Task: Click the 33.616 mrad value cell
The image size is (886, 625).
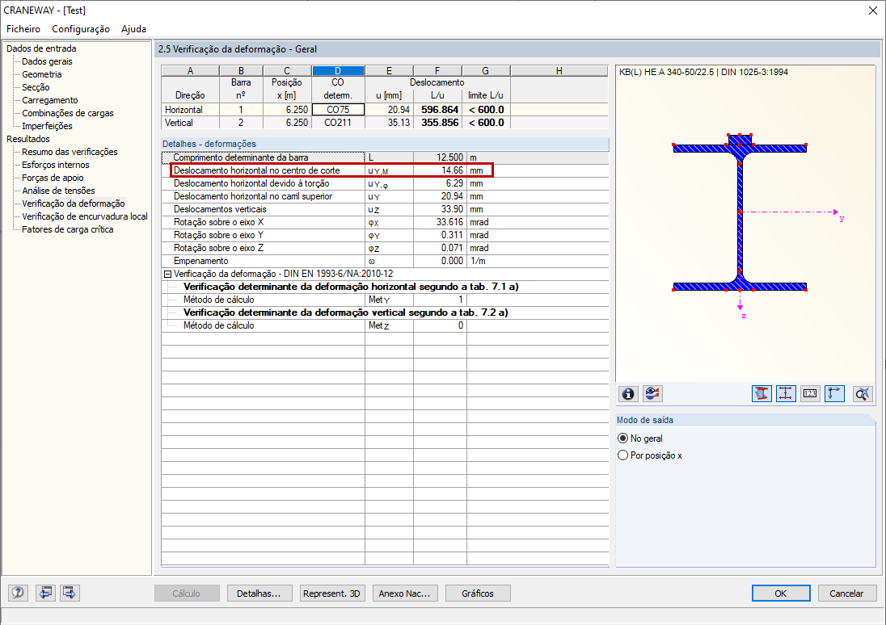Action: (441, 222)
